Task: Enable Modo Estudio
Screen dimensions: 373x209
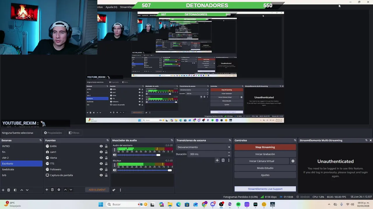Action: coord(265,168)
